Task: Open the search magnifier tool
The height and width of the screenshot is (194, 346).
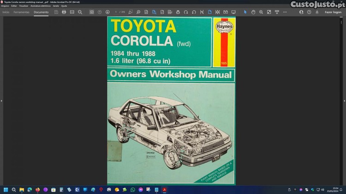Action: 80,12
